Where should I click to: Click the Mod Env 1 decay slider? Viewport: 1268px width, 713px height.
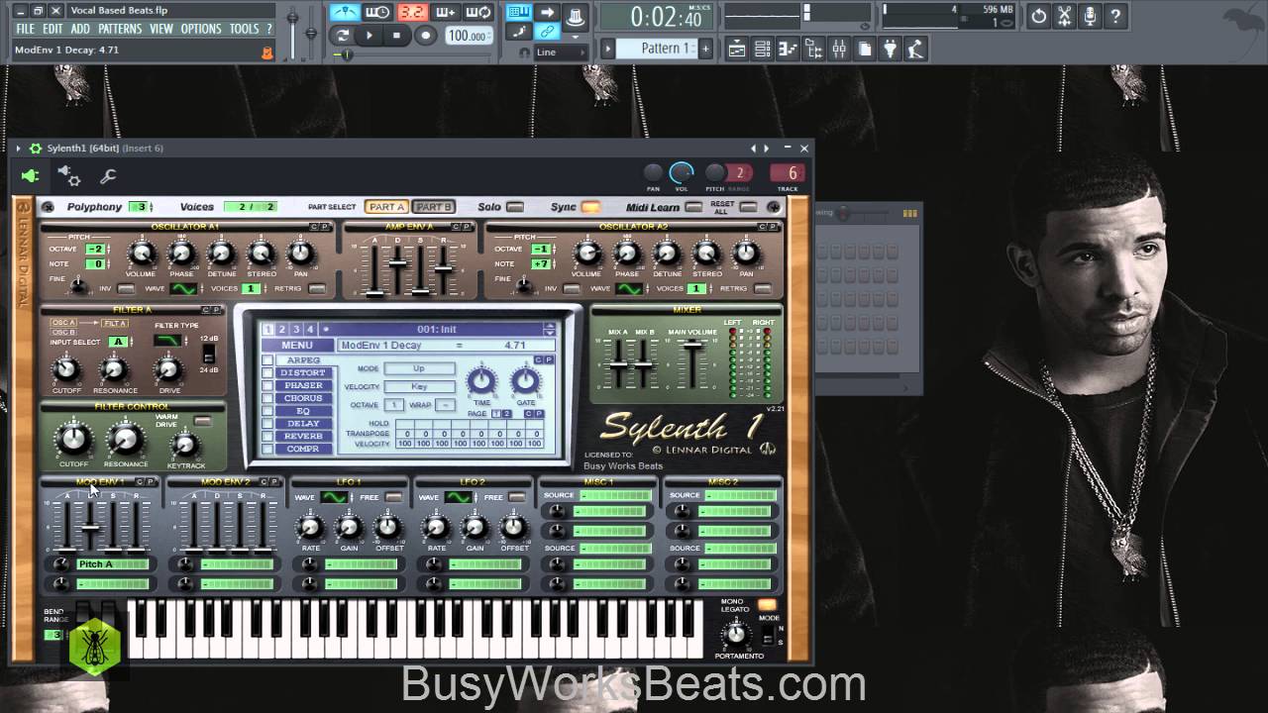(x=90, y=526)
